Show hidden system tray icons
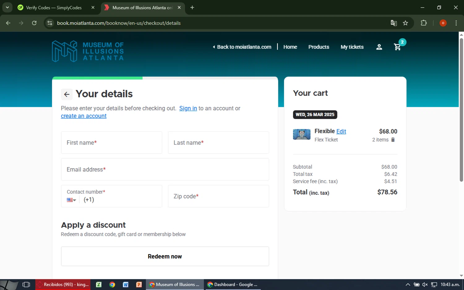Viewport: 464px width, 290px height. [408, 284]
